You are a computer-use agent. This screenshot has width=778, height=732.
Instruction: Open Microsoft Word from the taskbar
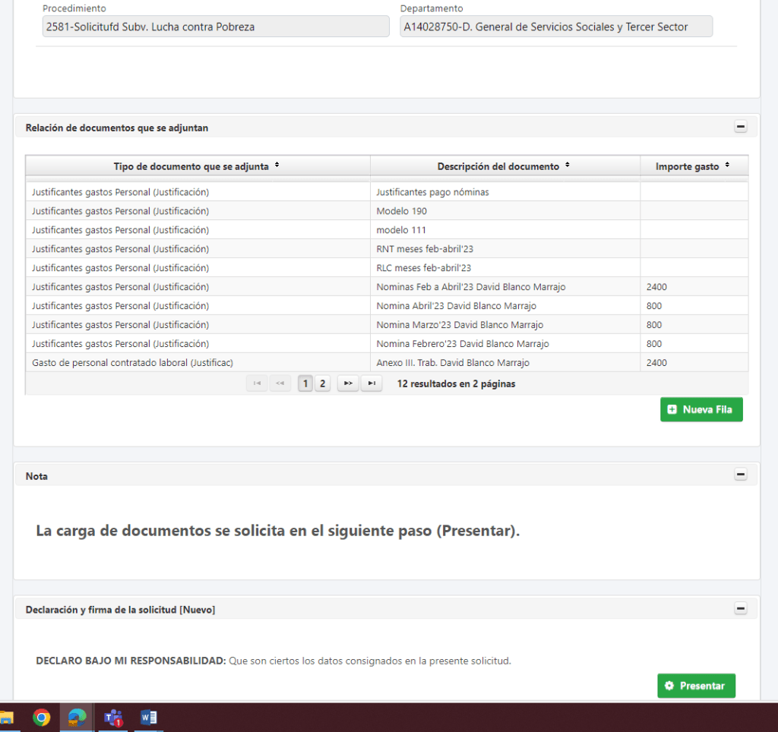click(x=149, y=717)
